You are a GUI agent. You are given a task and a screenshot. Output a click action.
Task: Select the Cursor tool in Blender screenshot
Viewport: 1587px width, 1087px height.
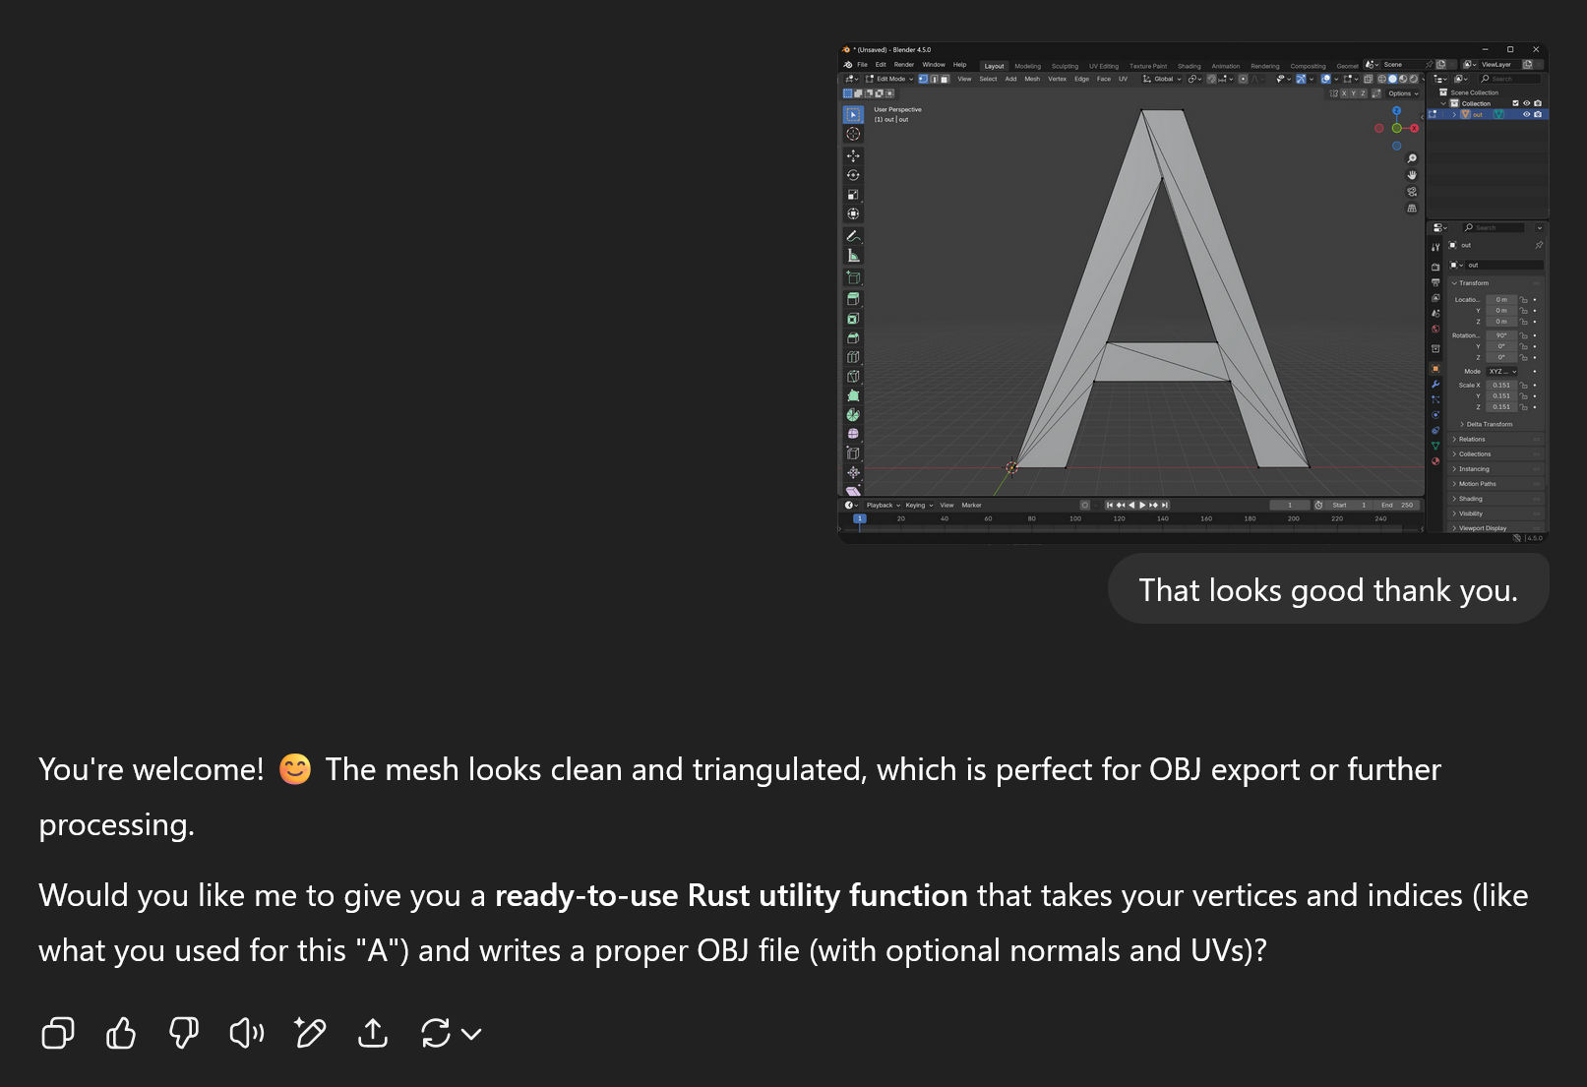coord(853,134)
